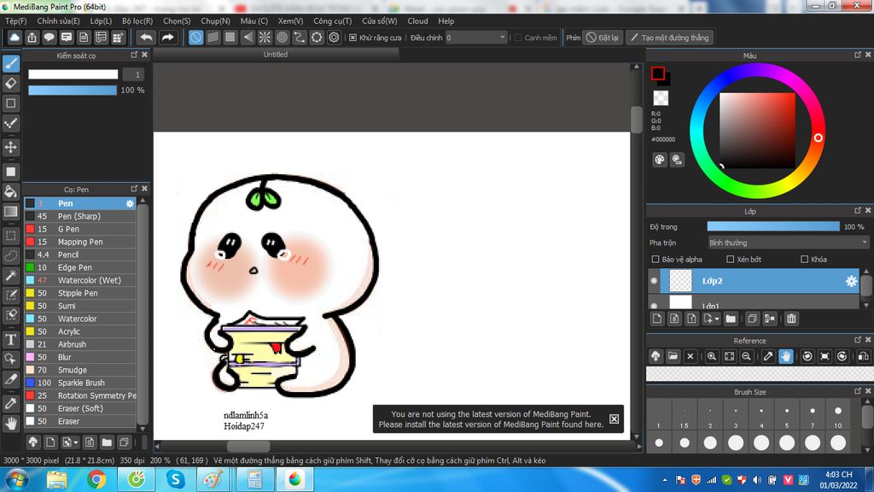Open the snap settings gear

click(334, 38)
